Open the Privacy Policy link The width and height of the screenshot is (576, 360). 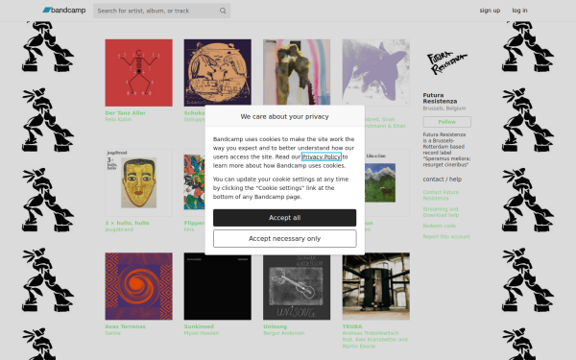pyautogui.click(x=322, y=156)
